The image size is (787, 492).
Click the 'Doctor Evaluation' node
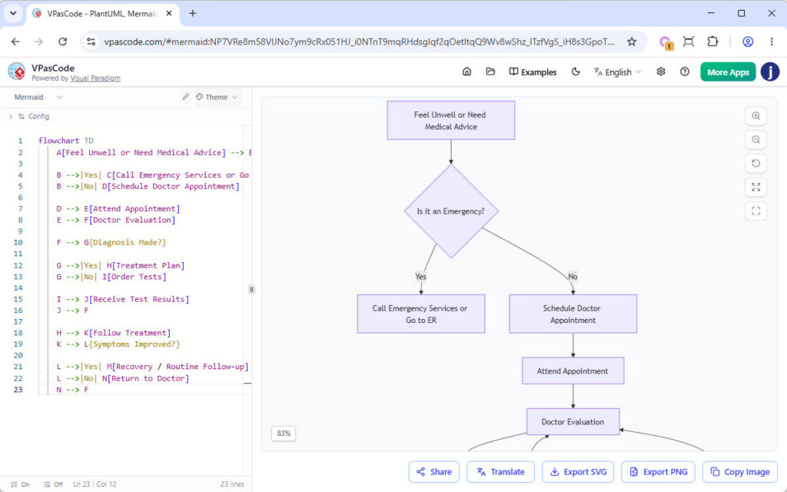(x=573, y=422)
